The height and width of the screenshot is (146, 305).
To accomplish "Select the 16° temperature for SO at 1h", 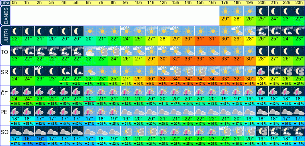I will click(28, 139).
